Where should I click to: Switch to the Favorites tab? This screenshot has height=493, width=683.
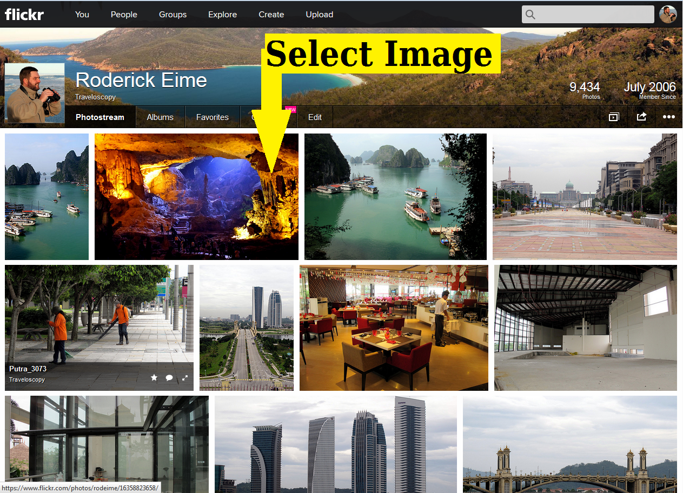coord(213,117)
